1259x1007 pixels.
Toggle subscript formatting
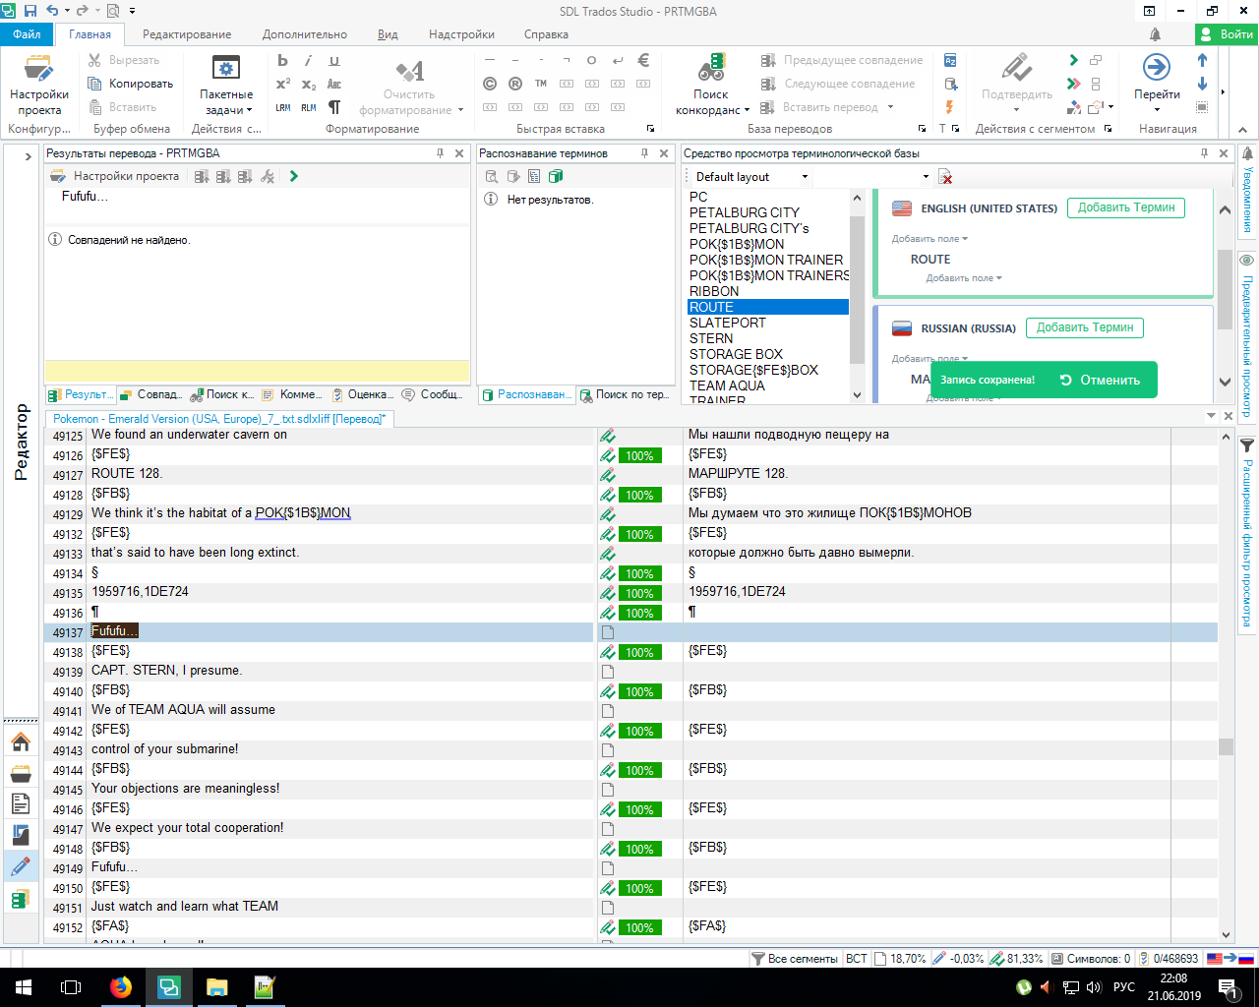(309, 84)
